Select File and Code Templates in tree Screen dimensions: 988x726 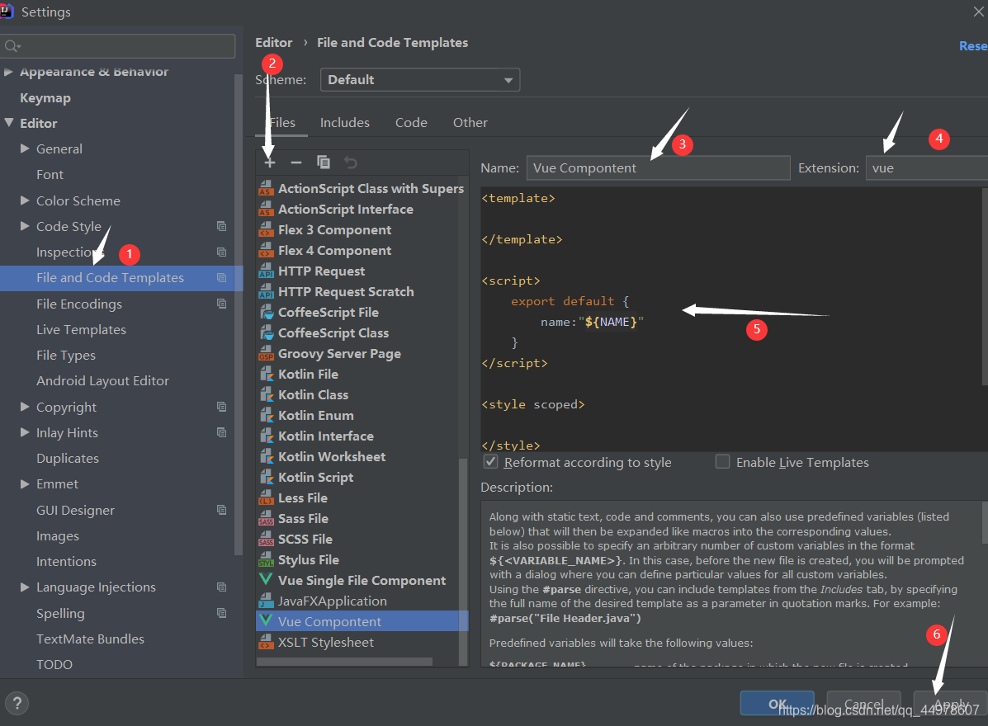121,278
